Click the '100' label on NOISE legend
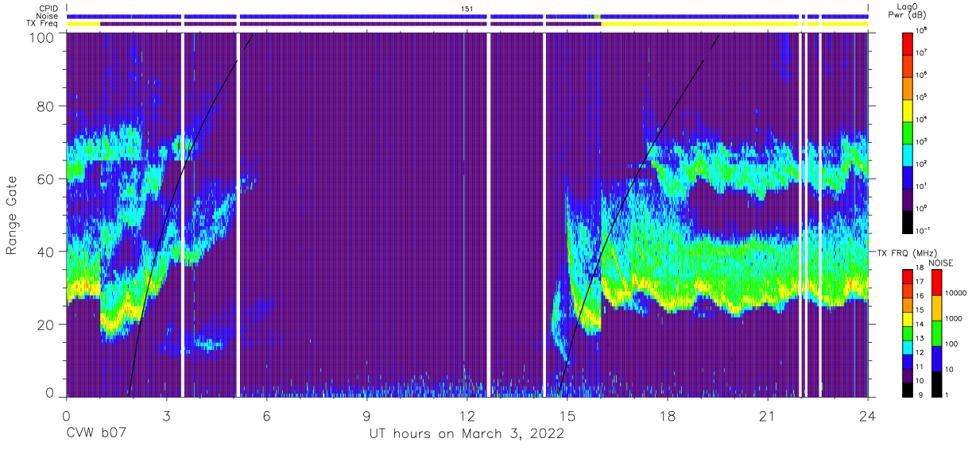976x450 pixels. tap(951, 344)
